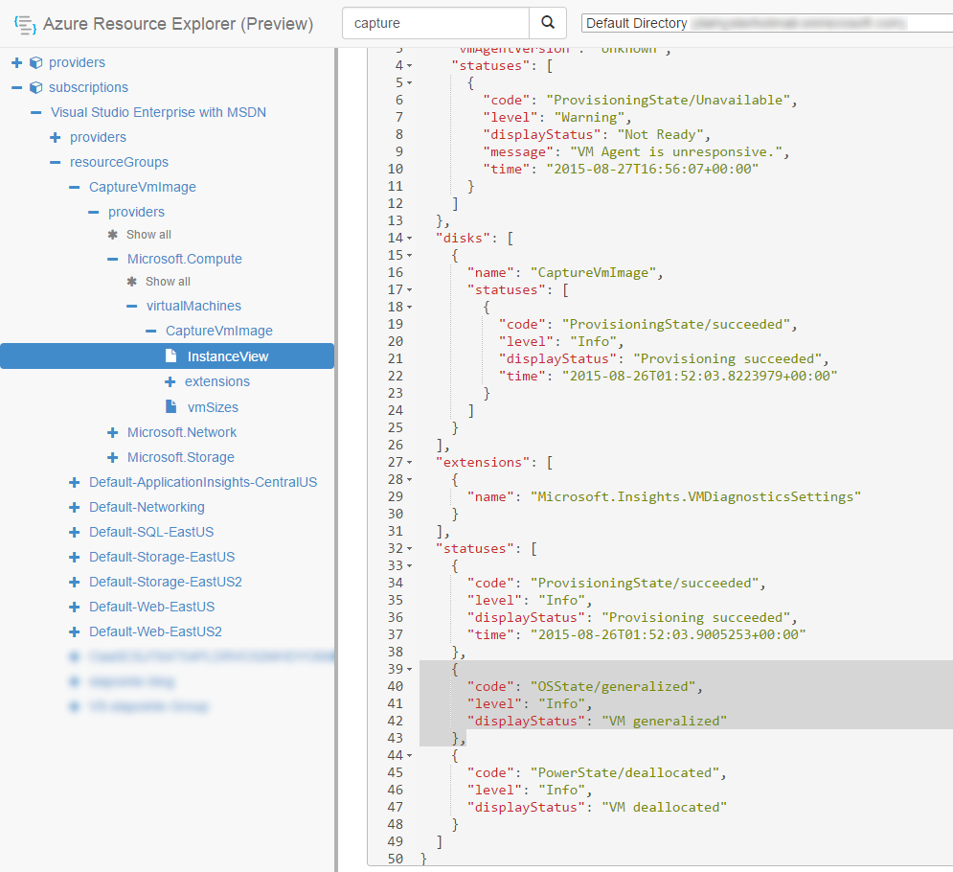This screenshot has height=872, width=953.
Task: Open the Default Directory dropdown
Action: [x=767, y=23]
